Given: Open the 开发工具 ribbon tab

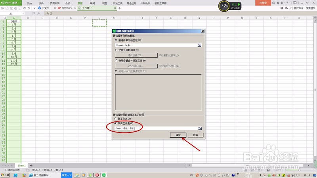Looking at the screenshot, I should click(118, 3).
